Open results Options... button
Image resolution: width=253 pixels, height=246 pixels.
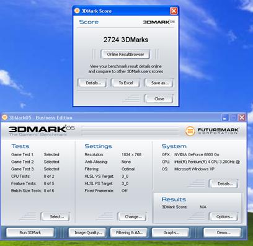[224, 217]
